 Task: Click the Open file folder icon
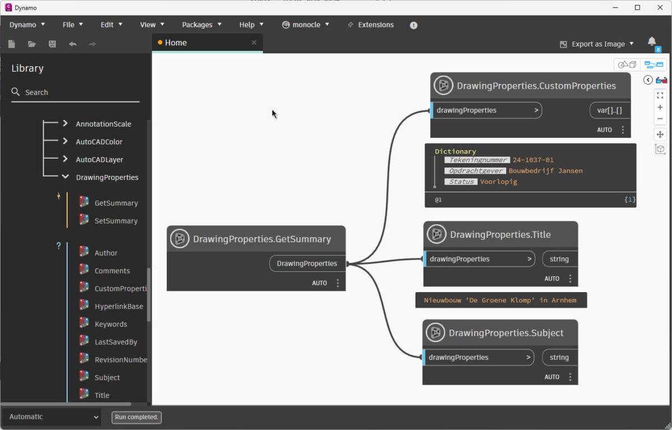[x=32, y=44]
